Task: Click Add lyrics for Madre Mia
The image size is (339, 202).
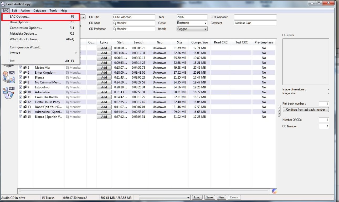Action: pos(104,68)
